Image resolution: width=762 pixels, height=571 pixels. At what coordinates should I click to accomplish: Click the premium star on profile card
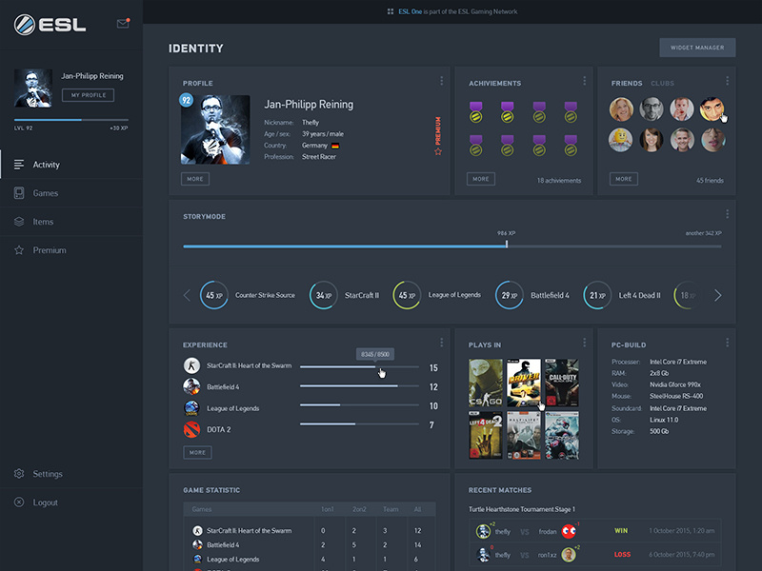coord(438,151)
